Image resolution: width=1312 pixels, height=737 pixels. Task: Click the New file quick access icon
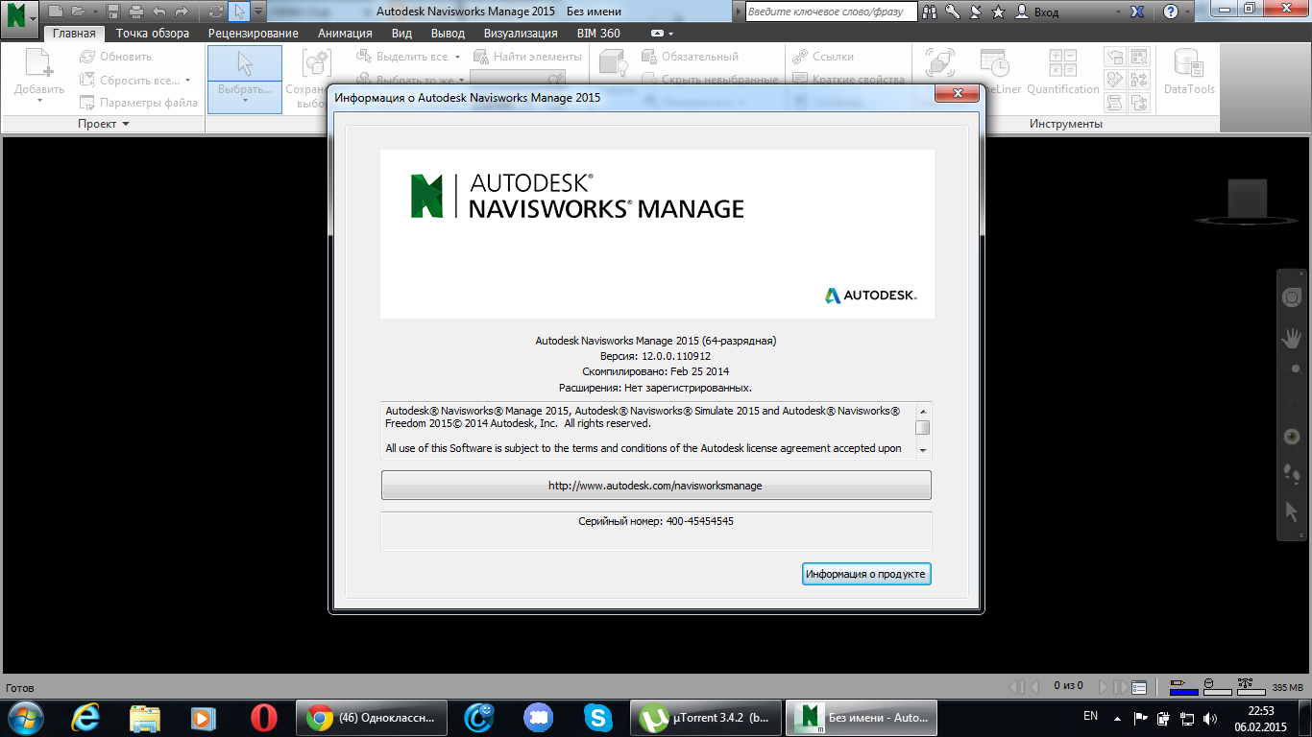[x=56, y=12]
